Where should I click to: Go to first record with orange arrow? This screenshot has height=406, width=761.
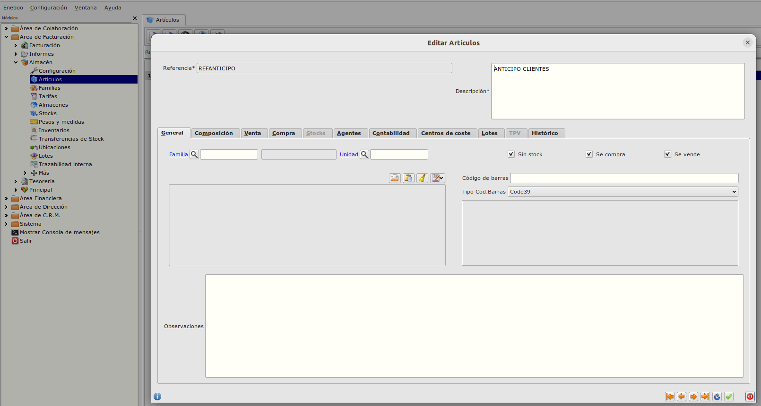[670, 397]
